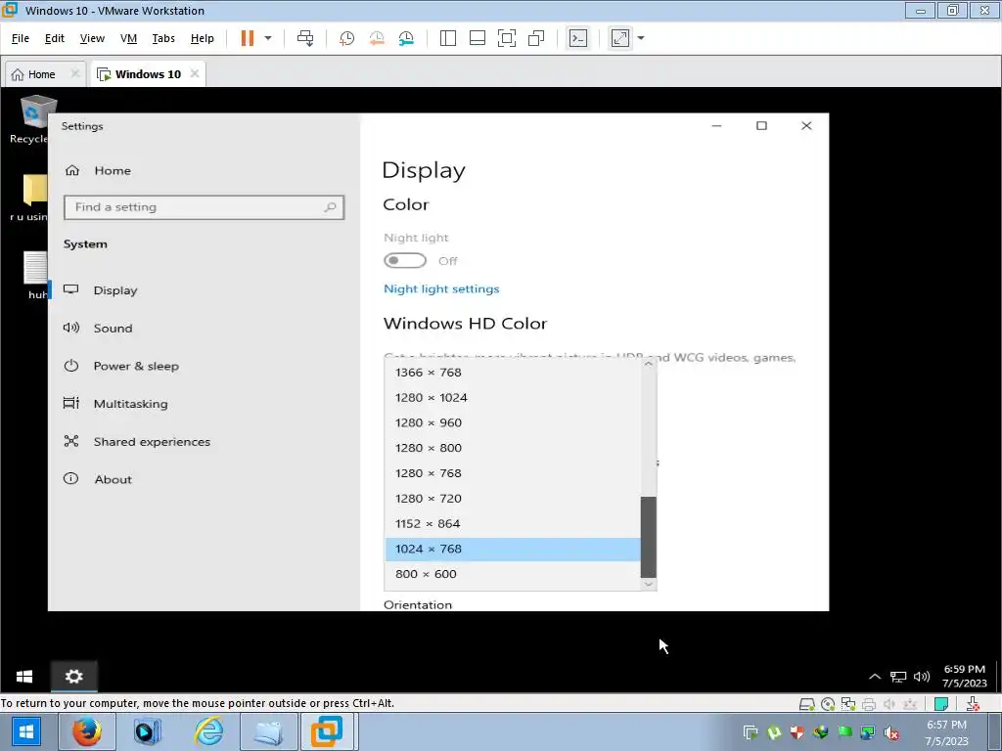The height and width of the screenshot is (751, 1002).
Task: Click the network adapter status icon
Action: (848, 704)
